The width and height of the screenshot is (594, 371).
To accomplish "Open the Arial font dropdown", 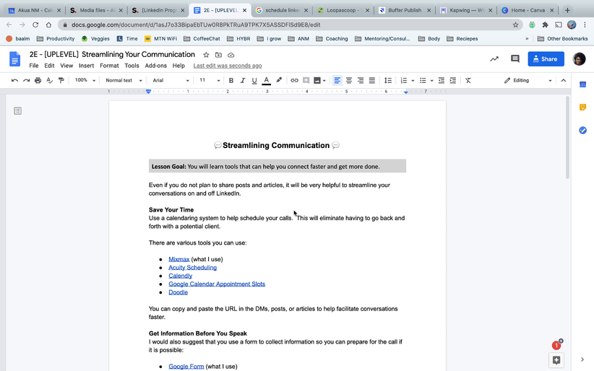I will tap(171, 80).
